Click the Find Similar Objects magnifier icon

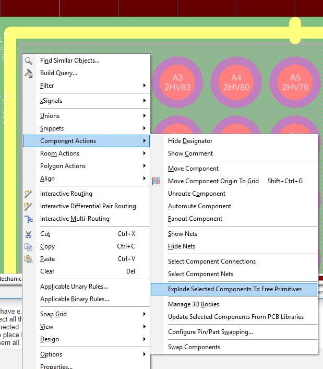coord(29,61)
